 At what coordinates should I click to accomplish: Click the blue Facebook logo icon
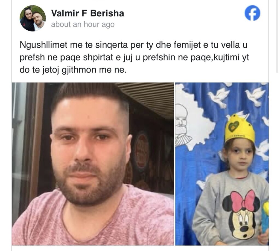tap(252, 13)
